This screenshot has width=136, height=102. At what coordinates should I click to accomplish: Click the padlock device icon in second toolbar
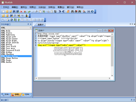coord(27,16)
